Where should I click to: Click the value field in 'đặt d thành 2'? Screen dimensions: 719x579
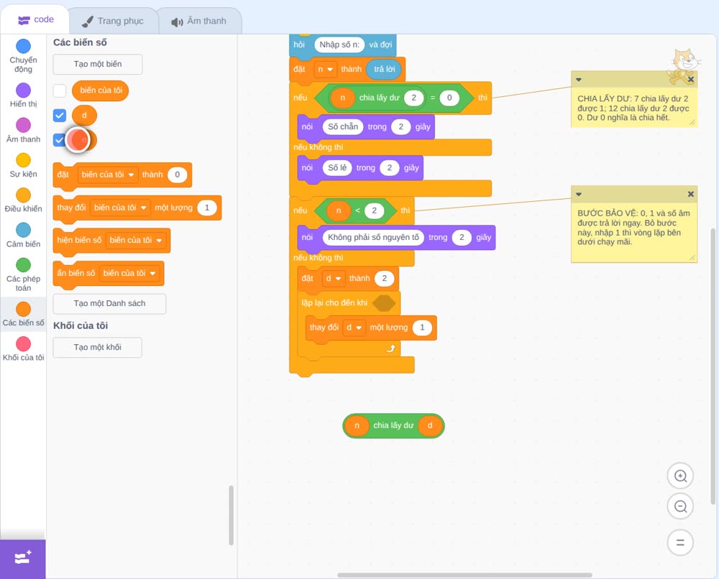click(384, 278)
